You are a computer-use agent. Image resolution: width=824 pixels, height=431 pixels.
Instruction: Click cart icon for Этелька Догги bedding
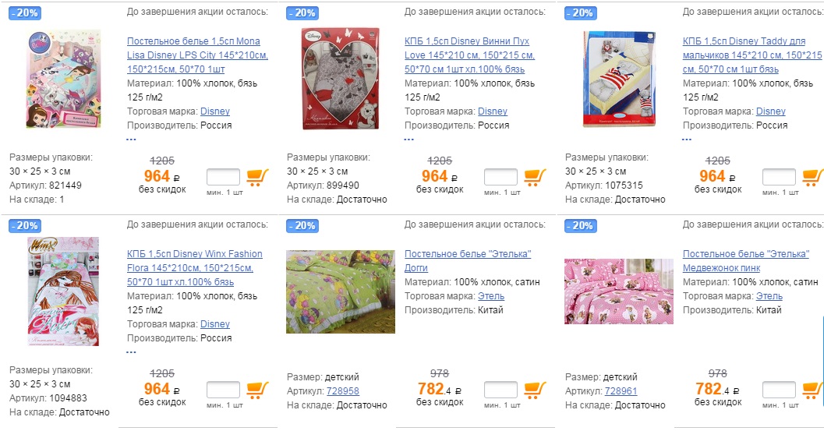tap(534, 390)
